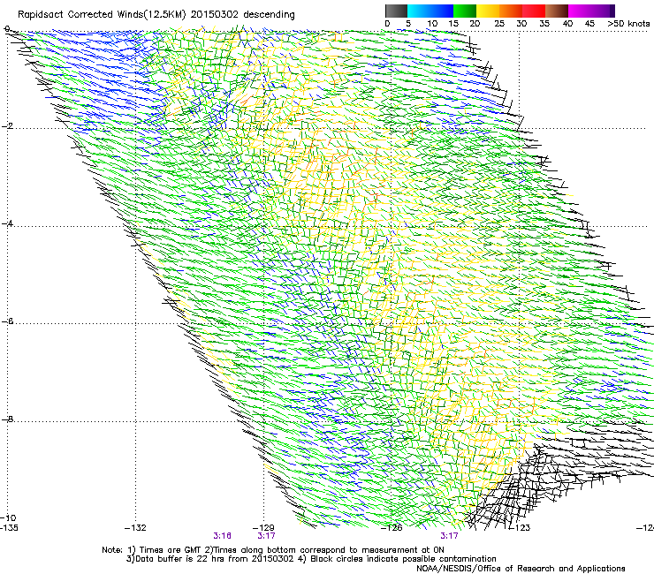This screenshot has height=574, width=654.
Task: Select the magenta 40-45 knots color swatch
Action: click(580, 11)
